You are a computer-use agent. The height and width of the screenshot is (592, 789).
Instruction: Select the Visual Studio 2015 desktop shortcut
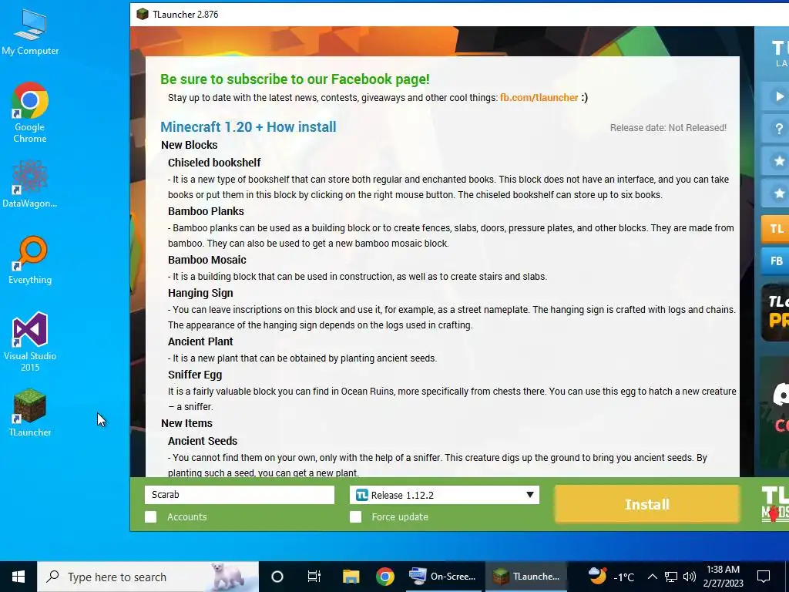point(30,341)
